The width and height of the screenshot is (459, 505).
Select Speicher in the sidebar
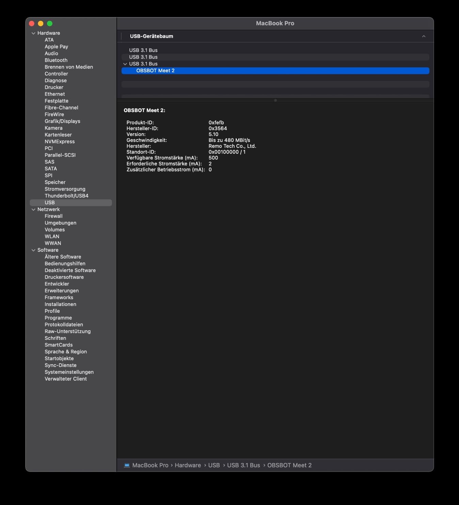tap(55, 182)
